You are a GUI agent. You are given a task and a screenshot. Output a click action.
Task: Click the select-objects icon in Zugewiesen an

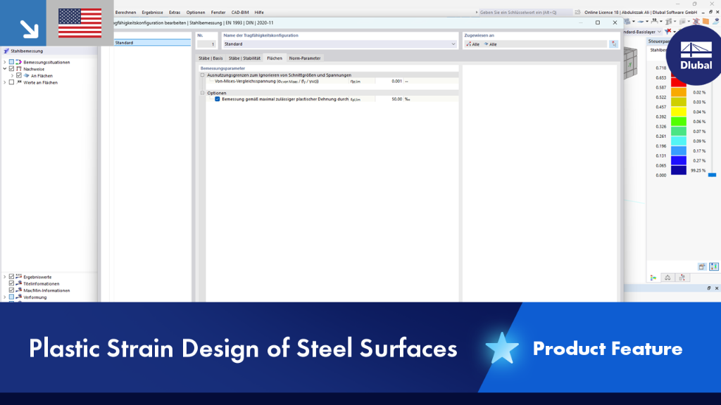point(613,44)
